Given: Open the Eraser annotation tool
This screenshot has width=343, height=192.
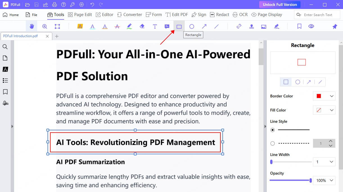Looking at the screenshot, I should (x=142, y=26).
